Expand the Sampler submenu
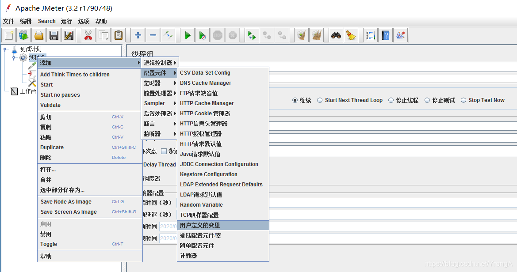The image size is (517, 272). [x=160, y=103]
